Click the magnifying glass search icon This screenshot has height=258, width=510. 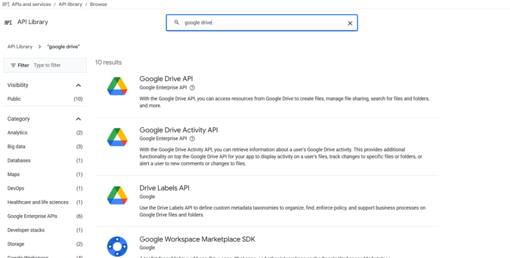click(x=176, y=23)
